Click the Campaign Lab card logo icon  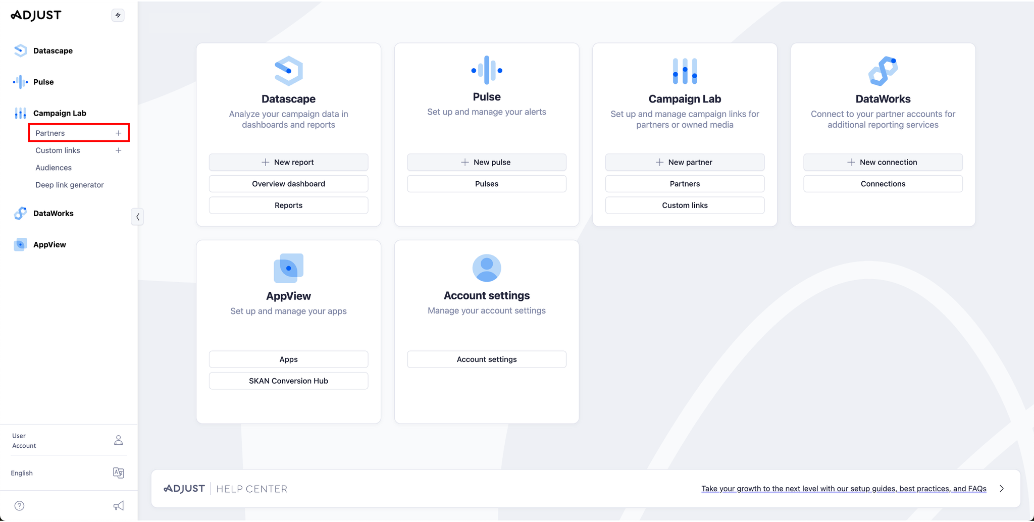685,71
